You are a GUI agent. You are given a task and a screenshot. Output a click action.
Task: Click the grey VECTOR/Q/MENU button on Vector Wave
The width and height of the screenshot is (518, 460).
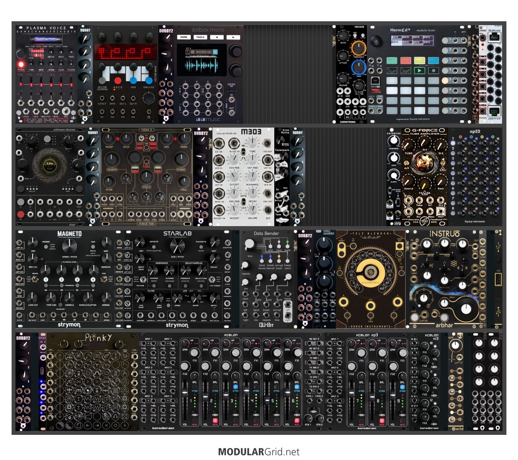pyautogui.click(x=102, y=80)
